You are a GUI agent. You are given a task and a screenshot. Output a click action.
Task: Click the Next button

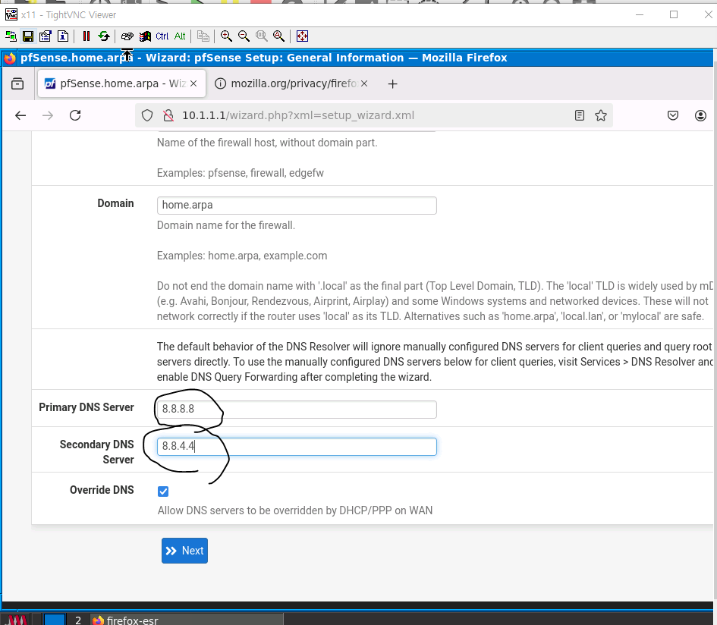pos(184,551)
